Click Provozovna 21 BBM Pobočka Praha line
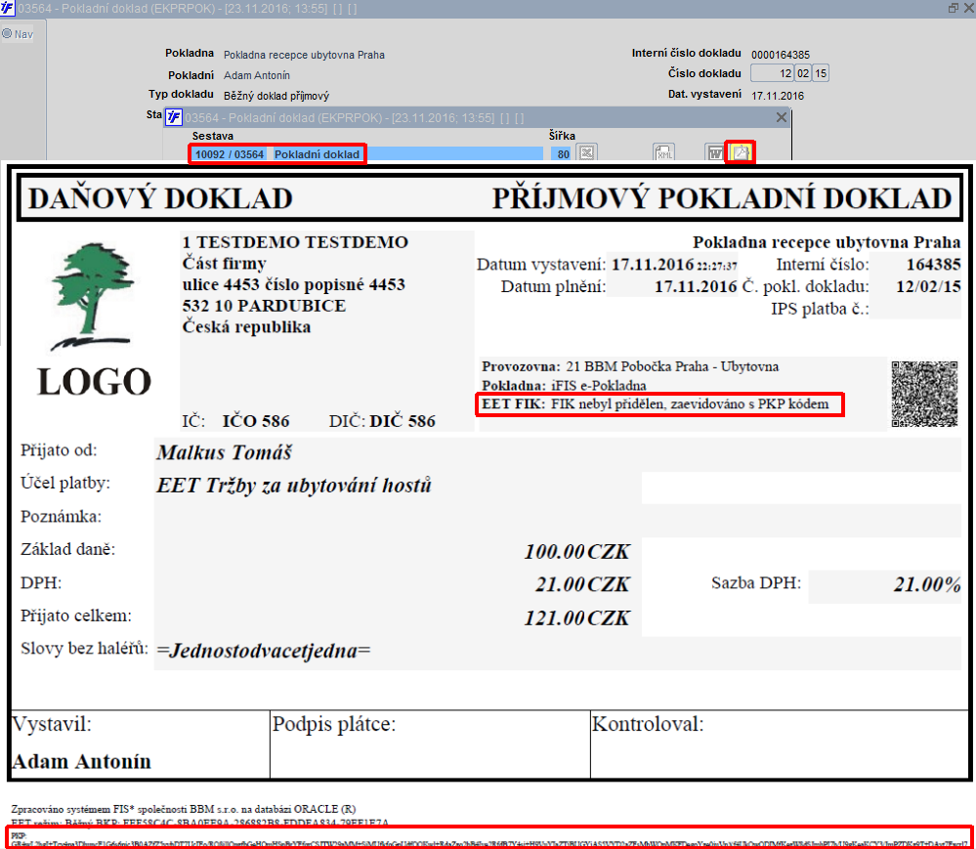Image resolution: width=976 pixels, height=849 pixels. tap(630, 366)
